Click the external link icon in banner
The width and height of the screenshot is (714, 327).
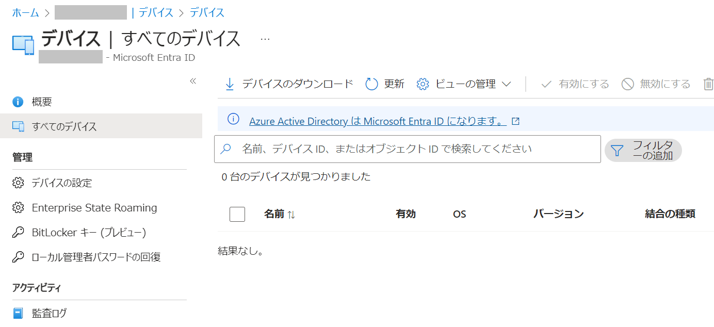[x=515, y=121]
